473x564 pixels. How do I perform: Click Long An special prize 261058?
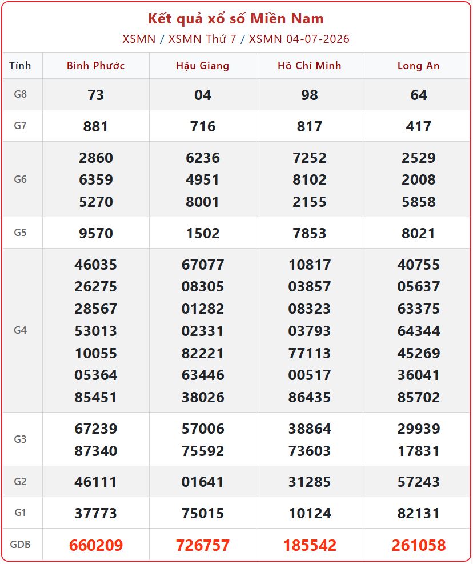pos(418,545)
